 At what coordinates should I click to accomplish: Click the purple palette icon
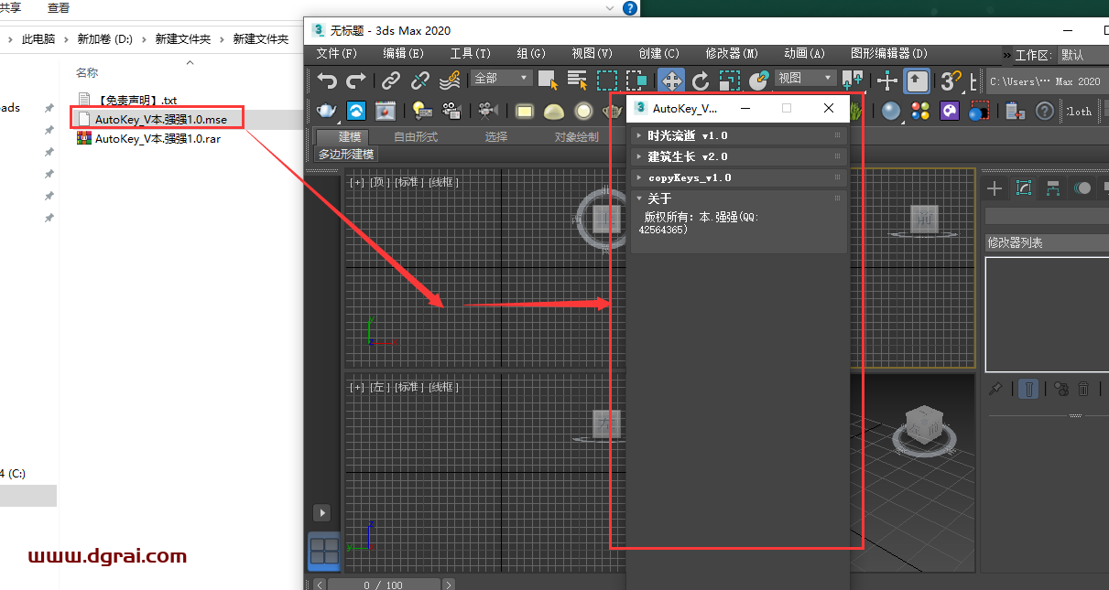[950, 111]
